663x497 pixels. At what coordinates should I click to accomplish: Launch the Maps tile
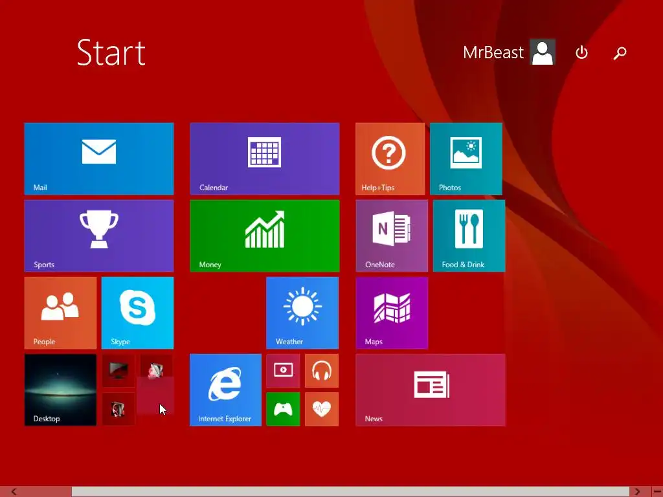click(x=392, y=313)
